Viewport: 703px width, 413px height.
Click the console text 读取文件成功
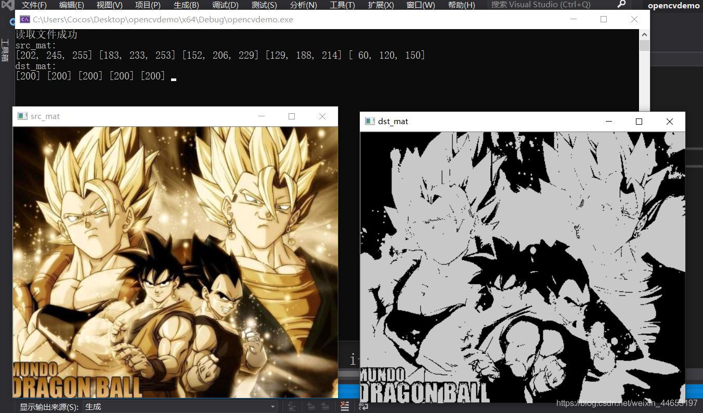46,34
